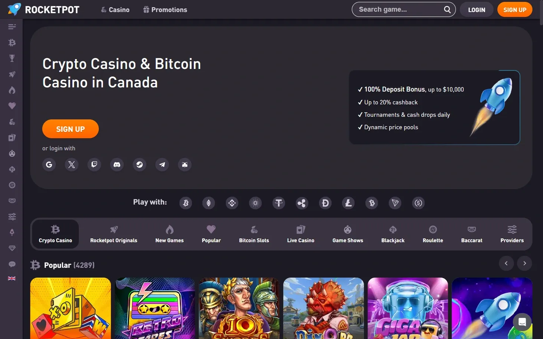Log in with Google icon
Image resolution: width=543 pixels, height=339 pixels.
click(49, 165)
